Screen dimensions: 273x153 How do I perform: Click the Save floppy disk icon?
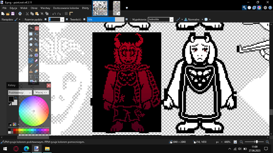13,14
